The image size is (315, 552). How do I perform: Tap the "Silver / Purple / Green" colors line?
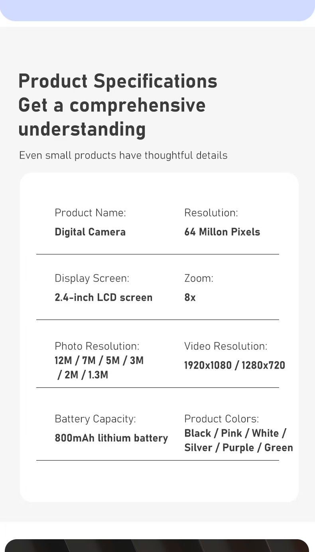238,448
